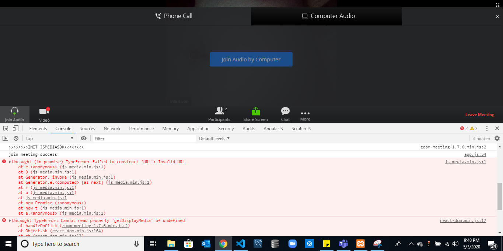
Task: Open Outlook from the taskbar
Action: click(206, 244)
